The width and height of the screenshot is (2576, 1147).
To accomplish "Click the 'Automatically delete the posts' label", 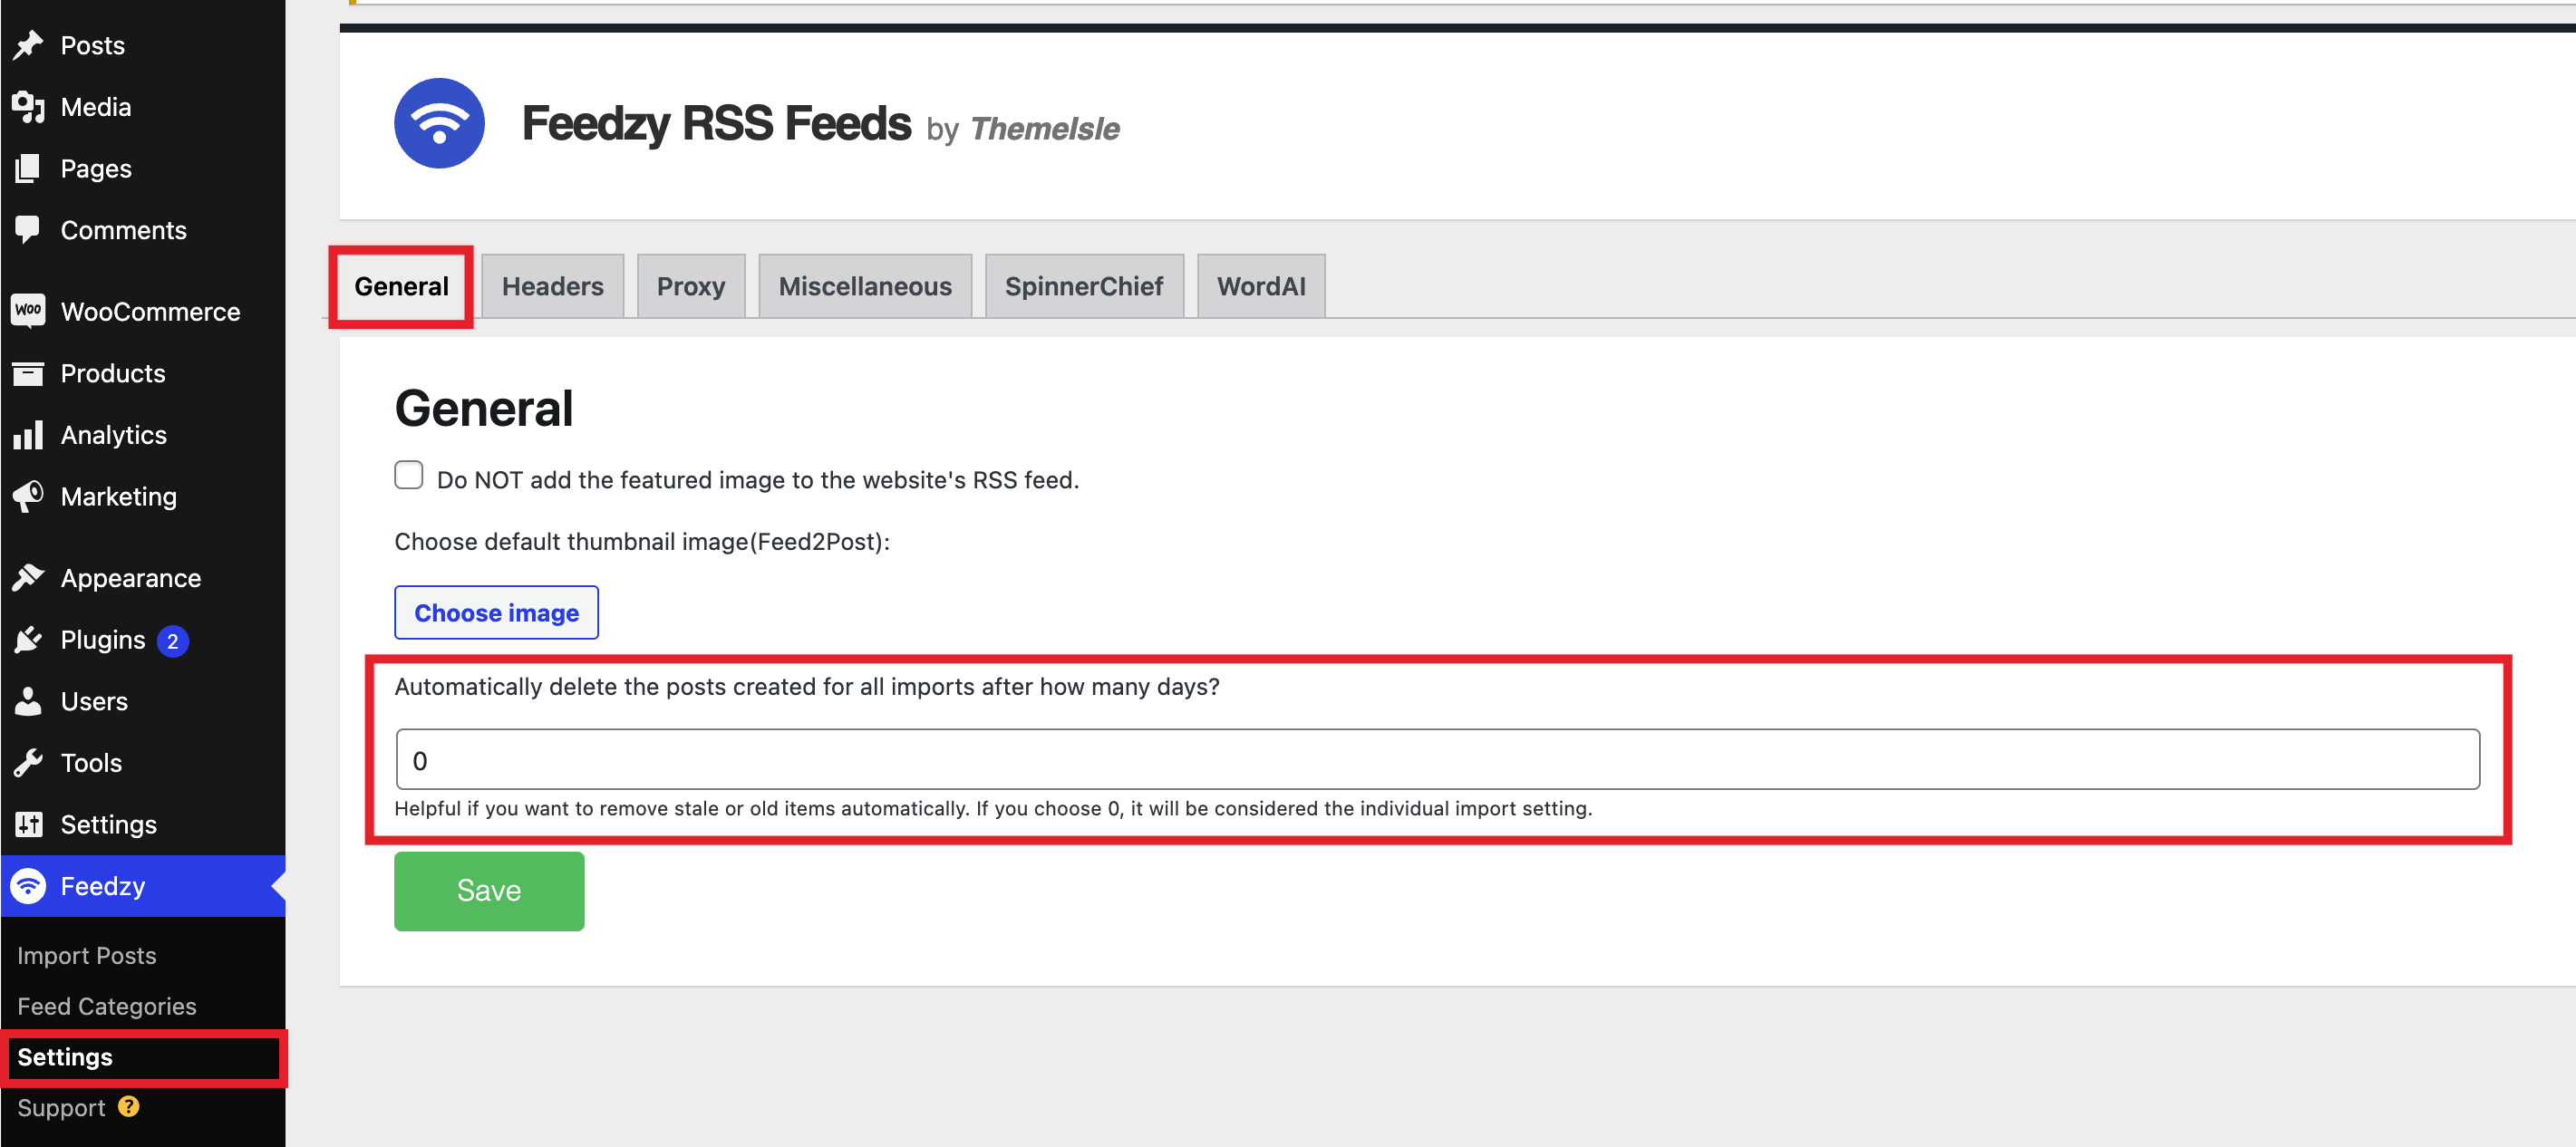I will [x=806, y=687].
